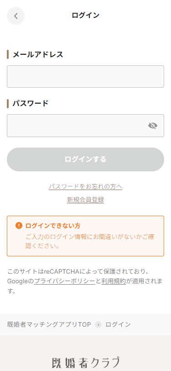
Task: Click the breadcrumb chevron separator icon
Action: (98, 324)
